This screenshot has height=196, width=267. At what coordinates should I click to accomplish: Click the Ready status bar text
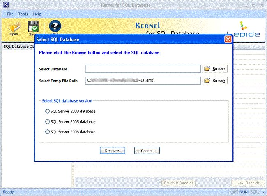tap(8, 192)
